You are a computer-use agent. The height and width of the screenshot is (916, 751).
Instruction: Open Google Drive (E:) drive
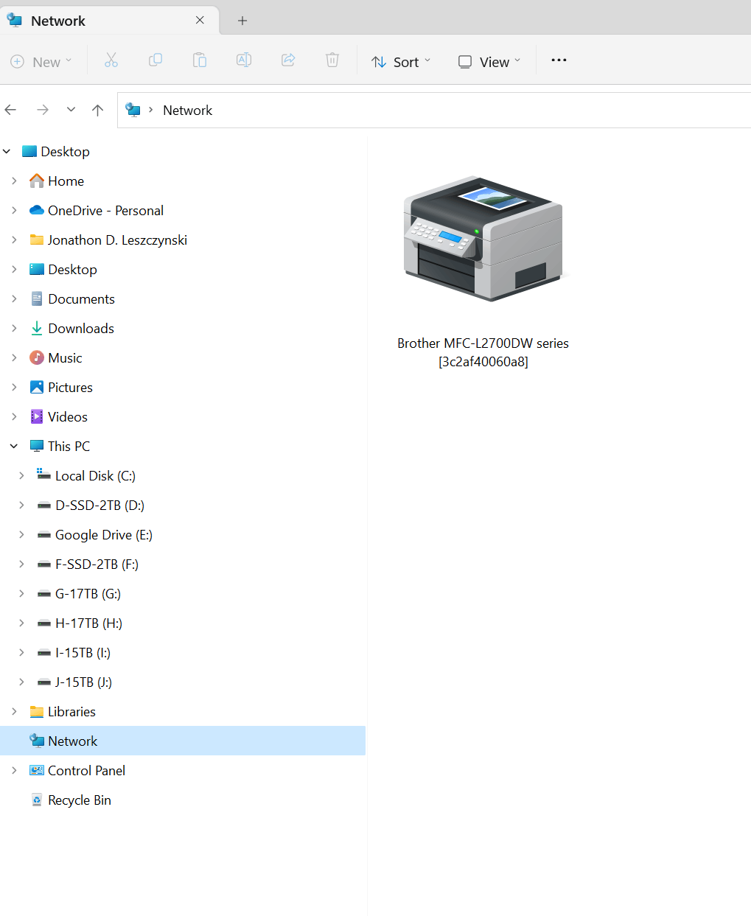(x=104, y=535)
